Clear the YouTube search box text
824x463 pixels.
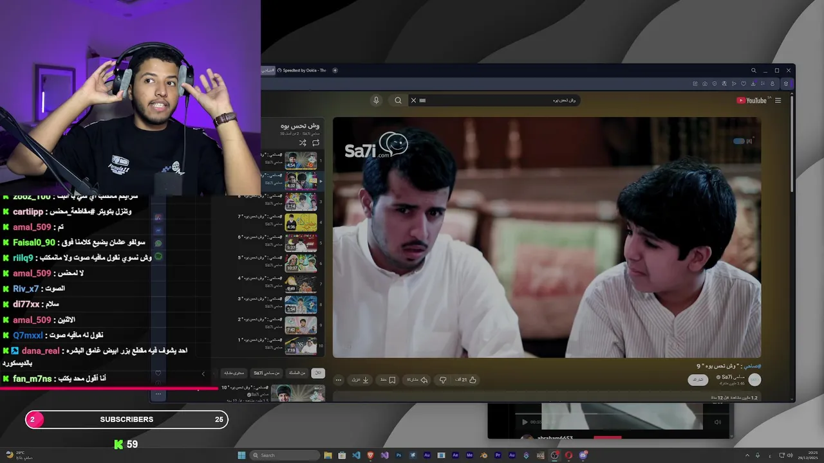click(x=413, y=100)
